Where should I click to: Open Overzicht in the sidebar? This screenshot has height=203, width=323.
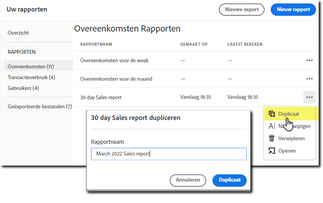coord(18,33)
